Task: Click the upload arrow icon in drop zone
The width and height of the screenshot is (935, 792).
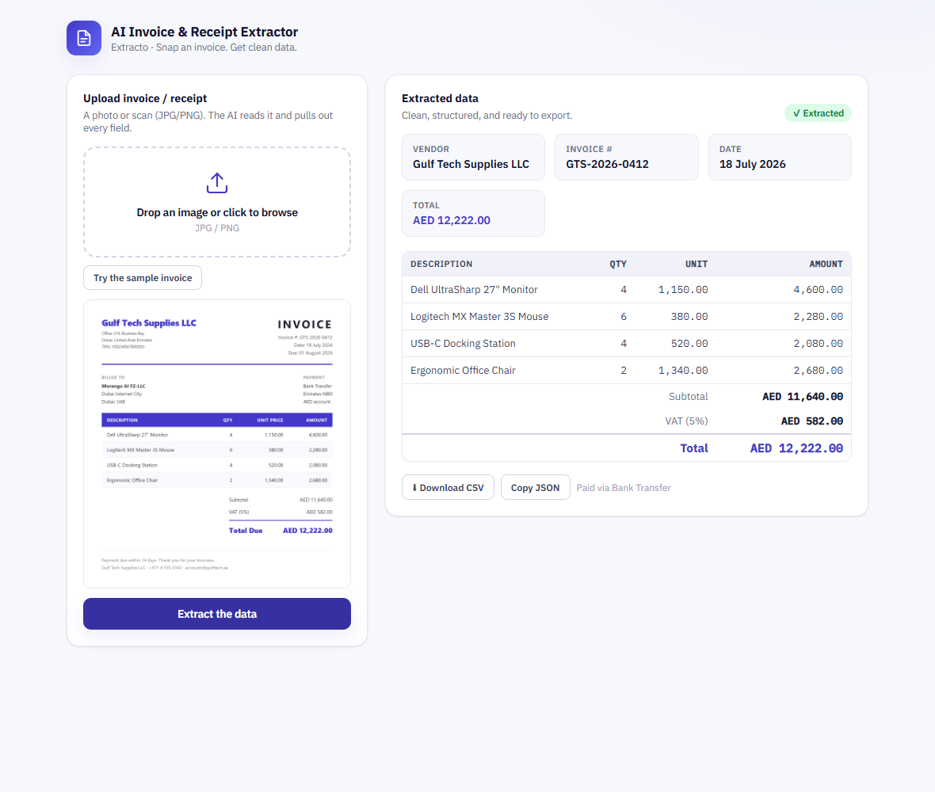Action: 217,183
